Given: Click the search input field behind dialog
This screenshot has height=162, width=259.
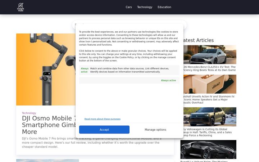Looking at the screenshot, I should (x=129, y=24).
